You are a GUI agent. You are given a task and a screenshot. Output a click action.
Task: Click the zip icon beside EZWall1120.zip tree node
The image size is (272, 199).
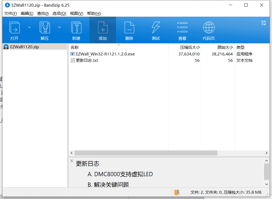6,47
